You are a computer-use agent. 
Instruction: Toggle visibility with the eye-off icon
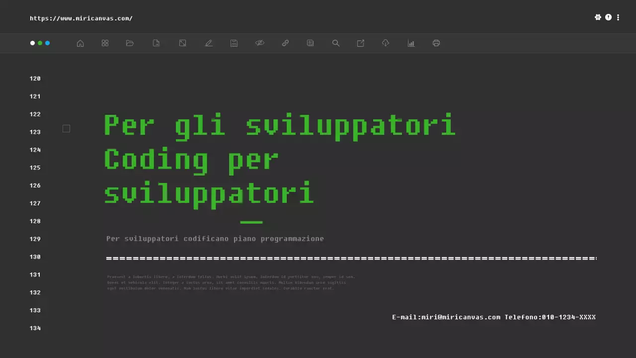click(260, 43)
